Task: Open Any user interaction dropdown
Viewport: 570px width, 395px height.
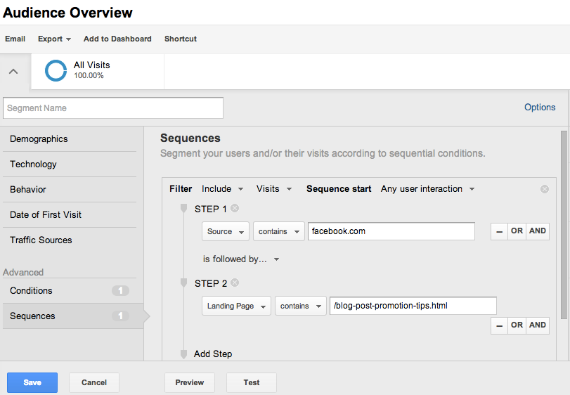Action: [427, 189]
